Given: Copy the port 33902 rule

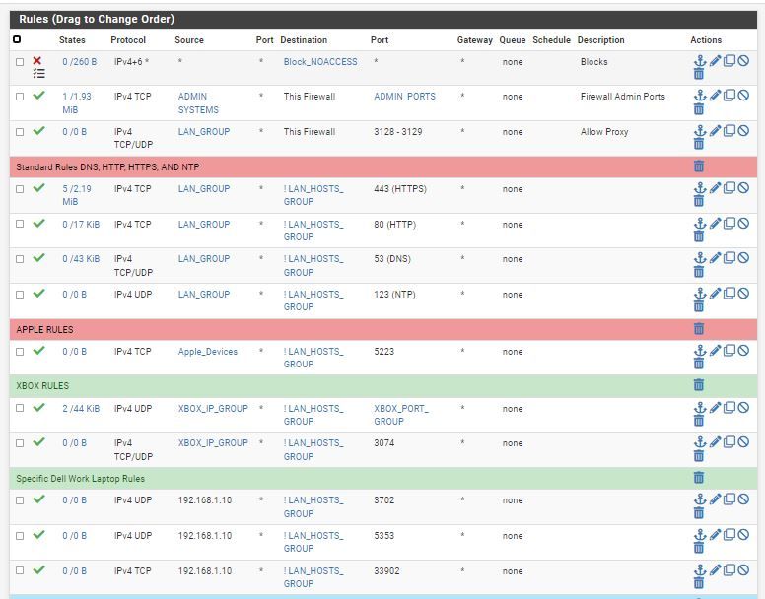Looking at the screenshot, I should coord(730,569).
